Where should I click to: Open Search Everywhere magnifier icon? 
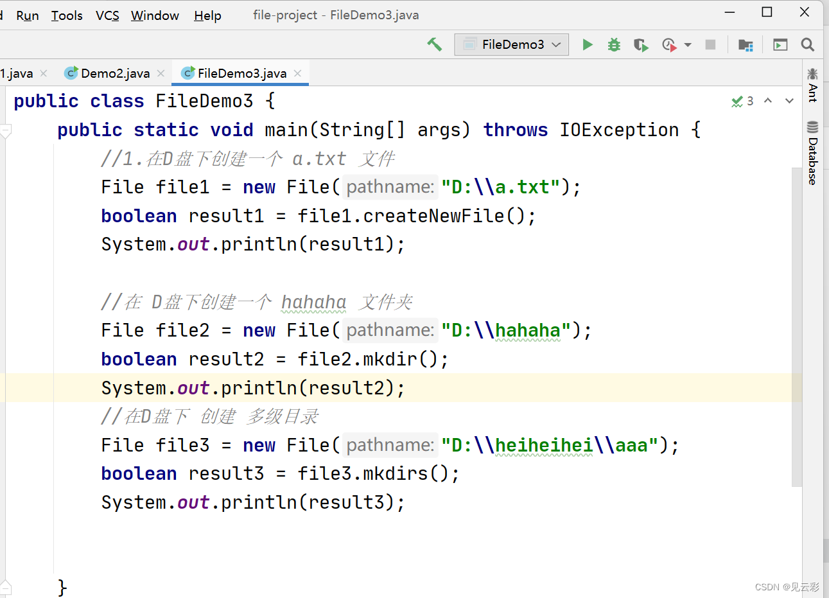(808, 44)
